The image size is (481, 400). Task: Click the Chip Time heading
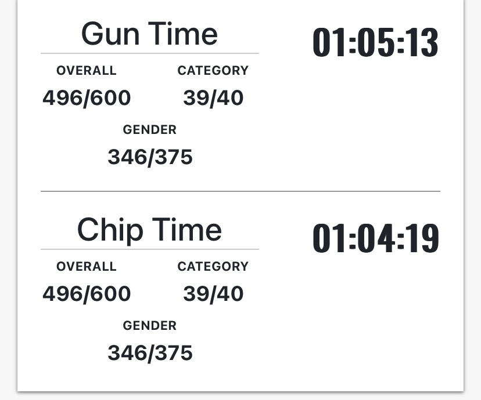(x=150, y=230)
